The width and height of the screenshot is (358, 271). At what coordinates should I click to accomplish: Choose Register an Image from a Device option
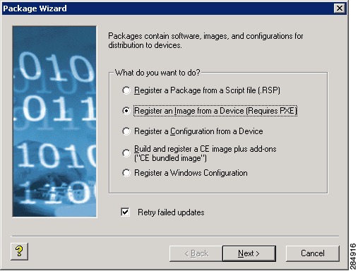[126, 111]
